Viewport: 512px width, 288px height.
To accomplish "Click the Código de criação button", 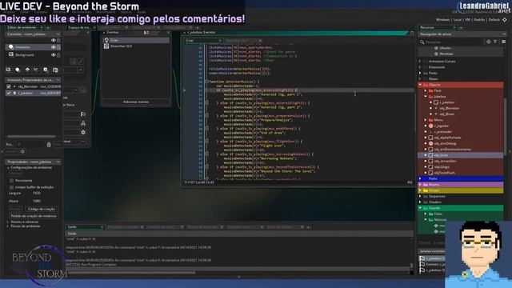I will [x=41, y=209].
